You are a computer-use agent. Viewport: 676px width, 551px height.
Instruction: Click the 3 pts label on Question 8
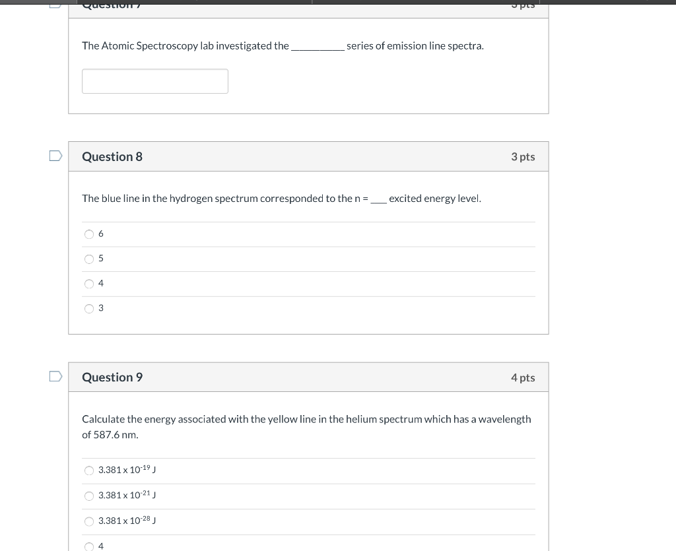(x=523, y=156)
